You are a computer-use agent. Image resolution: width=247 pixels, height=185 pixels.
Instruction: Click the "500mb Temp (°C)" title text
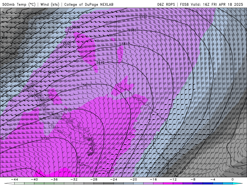click(19, 4)
